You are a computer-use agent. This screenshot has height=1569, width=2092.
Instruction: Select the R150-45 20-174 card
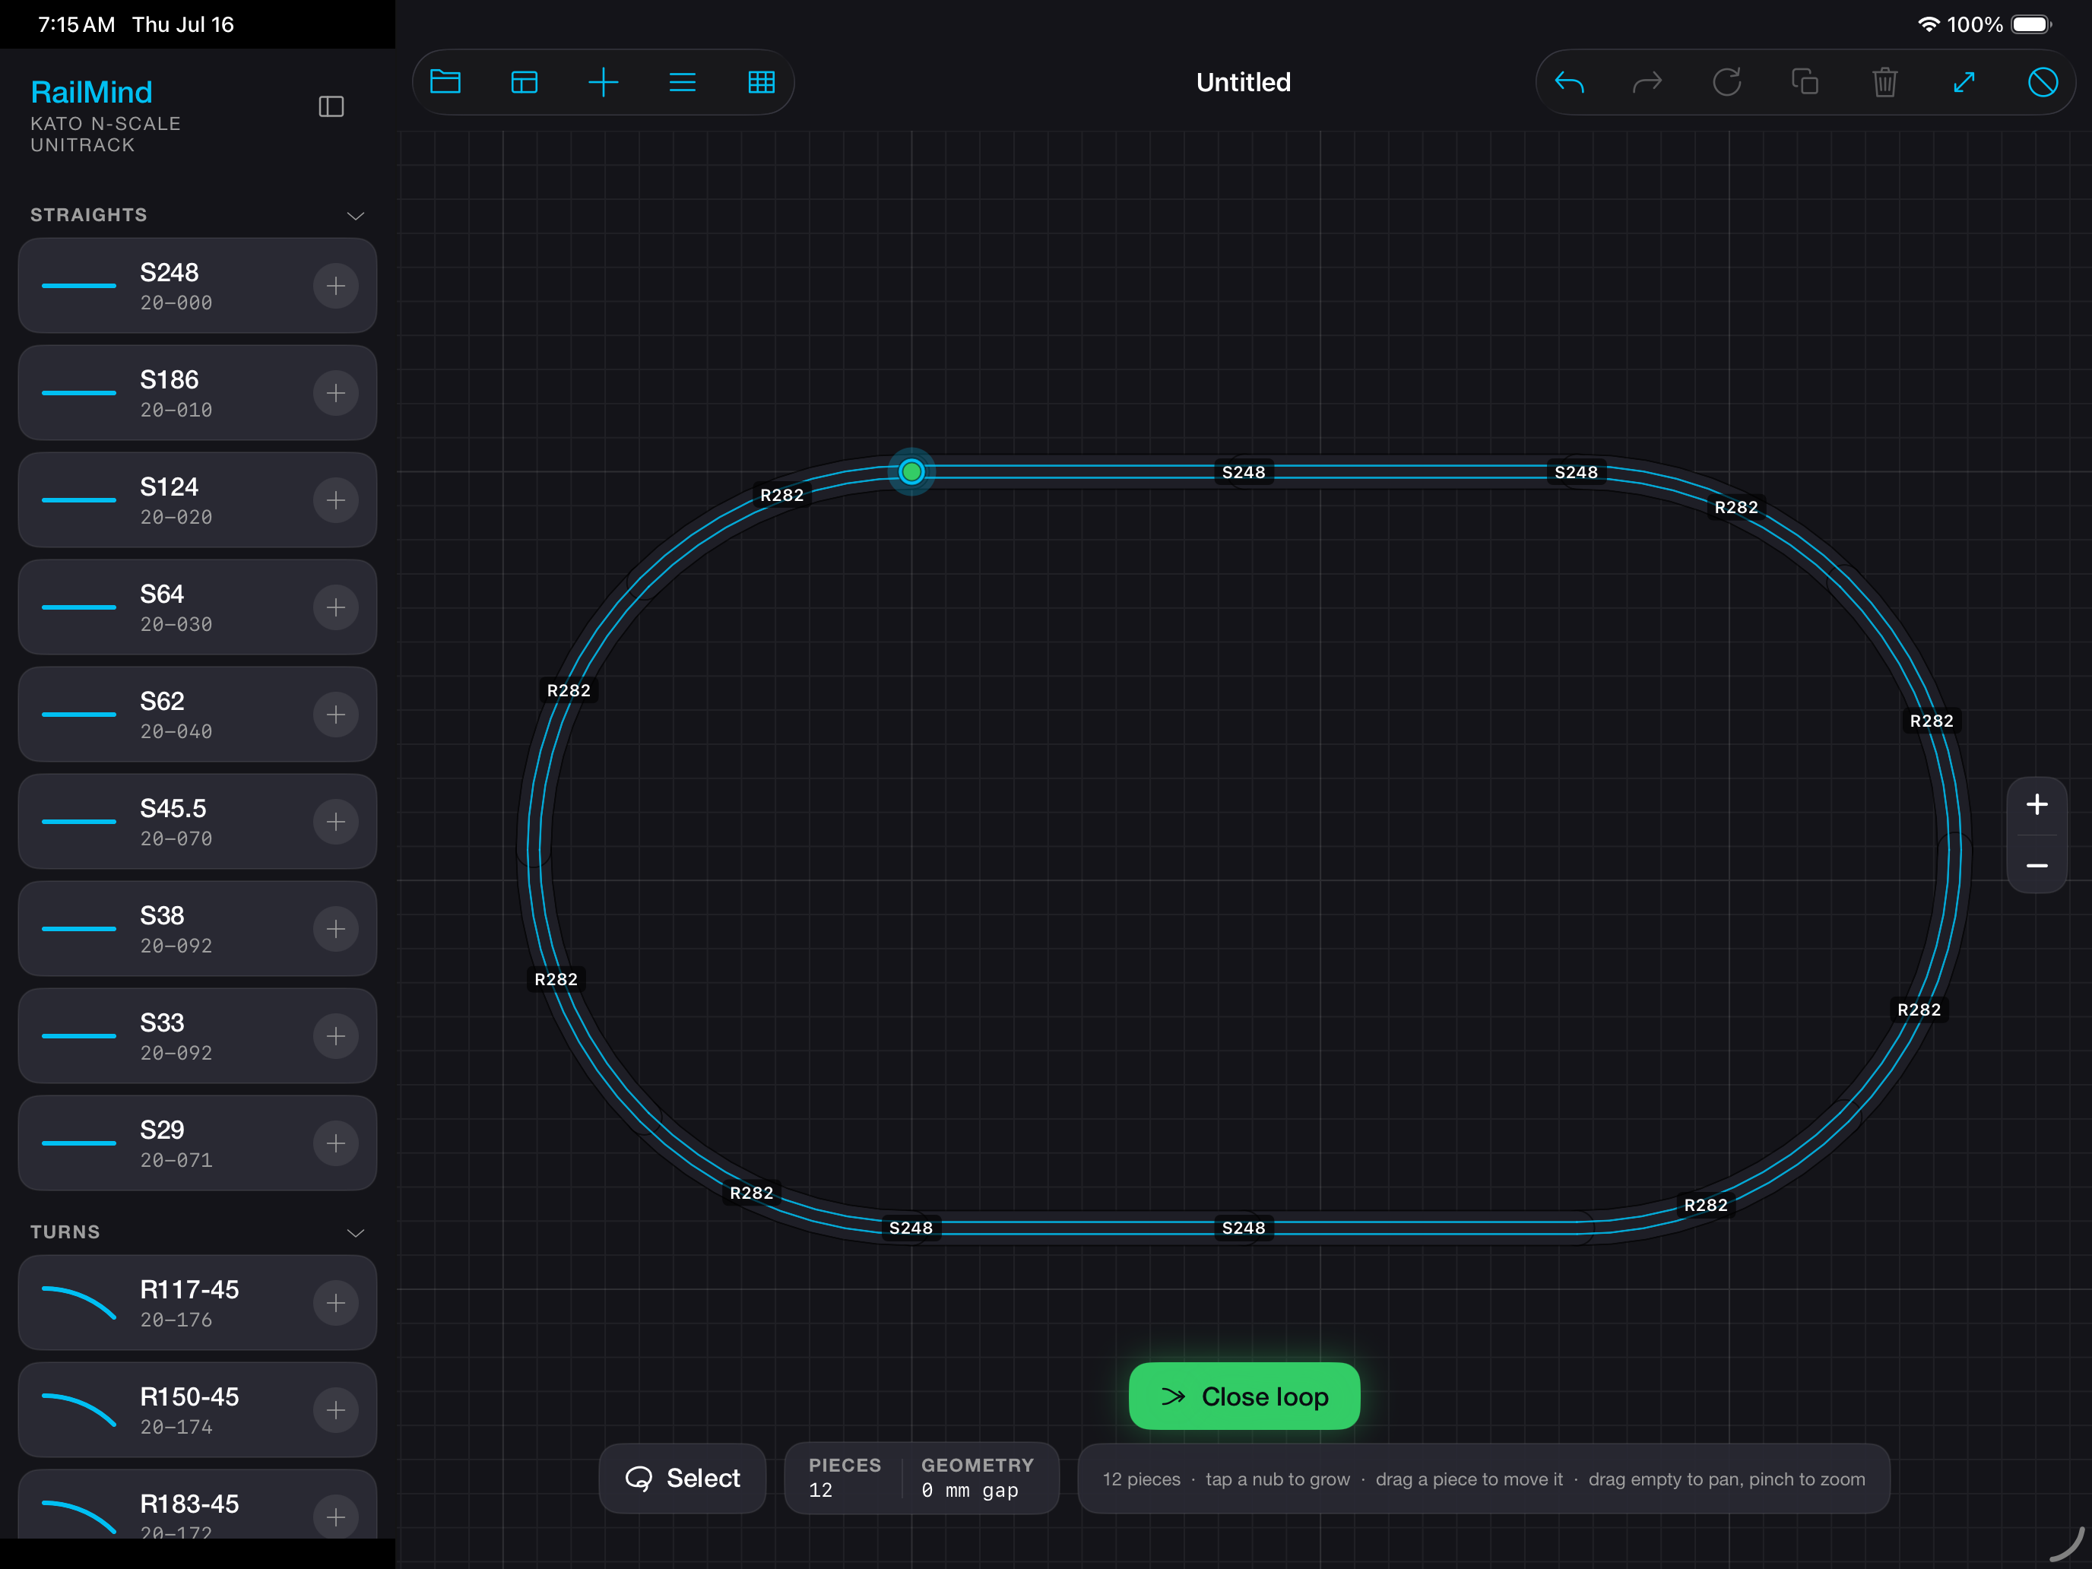coord(197,1410)
